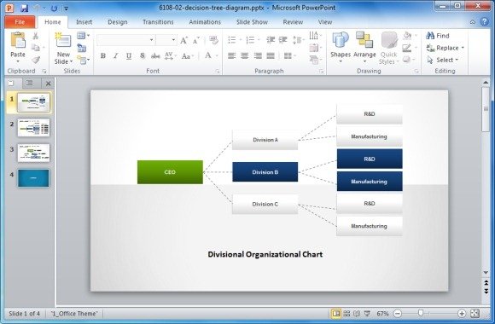The width and height of the screenshot is (495, 324).
Task: Select slide 3 thumbnail
Action: point(33,153)
